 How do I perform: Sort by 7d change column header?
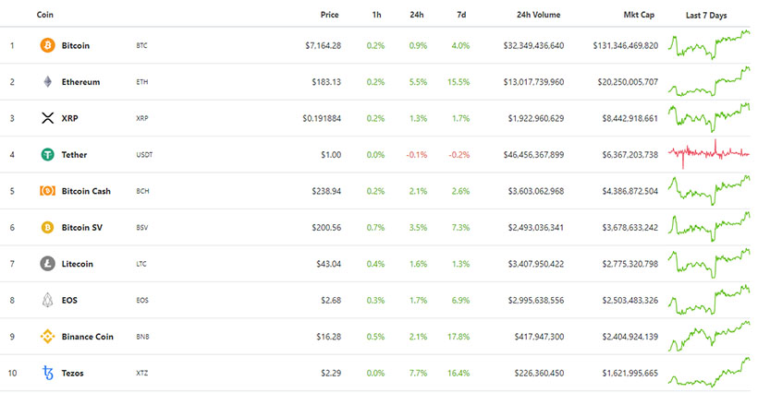point(461,15)
